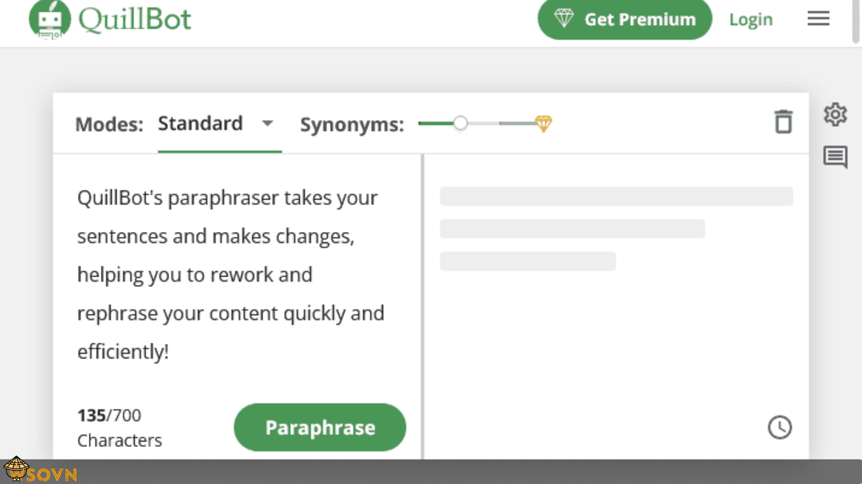Click the QuillBot robot logo icon
862x484 pixels.
point(50,19)
